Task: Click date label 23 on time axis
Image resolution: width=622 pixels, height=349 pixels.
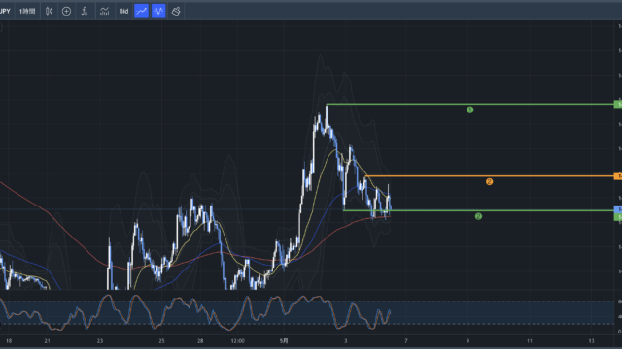Action: pyautogui.click(x=100, y=340)
